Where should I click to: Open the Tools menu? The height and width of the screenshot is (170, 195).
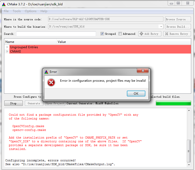pos(17,11)
